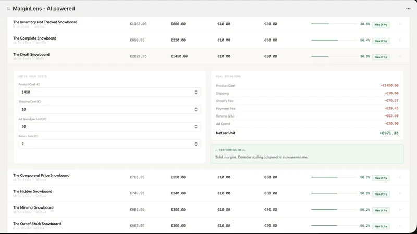The height and width of the screenshot is (234, 417).
Task: Click the €785.95 price value
Action: (137, 177)
